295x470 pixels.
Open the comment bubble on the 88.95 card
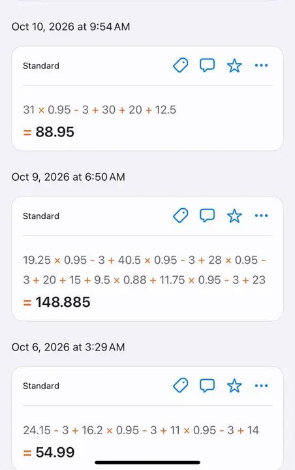click(x=207, y=65)
